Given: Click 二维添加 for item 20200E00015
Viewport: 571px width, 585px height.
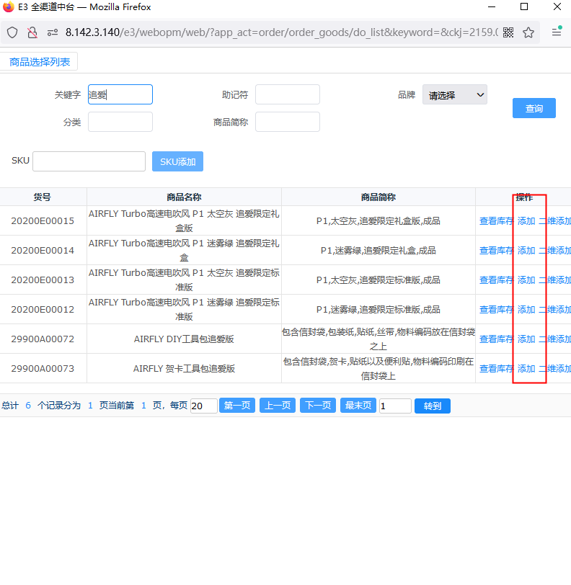Looking at the screenshot, I should pyautogui.click(x=554, y=221).
